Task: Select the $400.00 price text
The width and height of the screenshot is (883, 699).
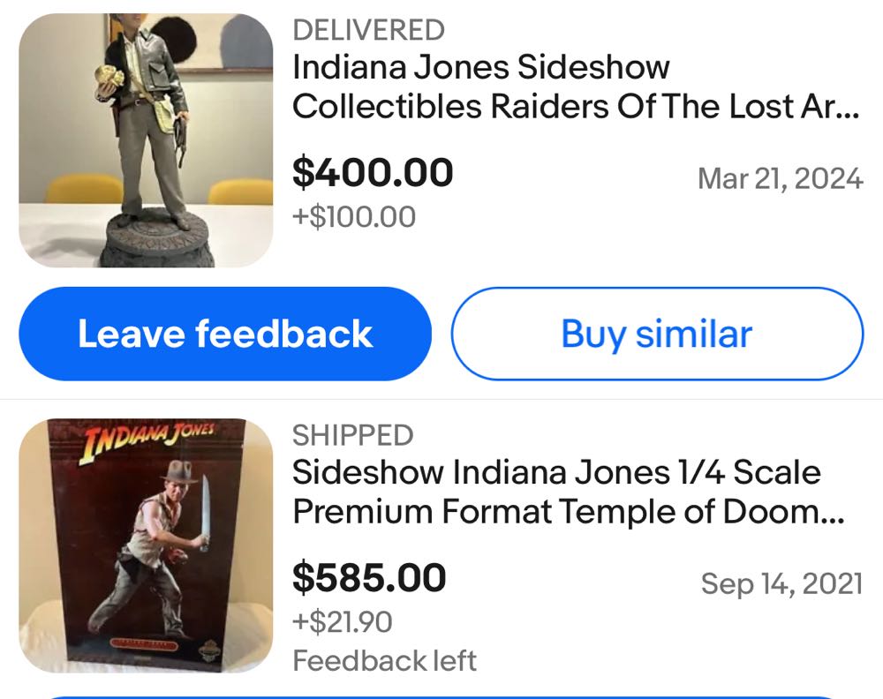Action: coord(374,171)
